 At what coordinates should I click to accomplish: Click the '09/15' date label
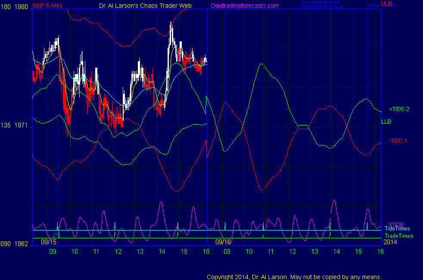[x=49, y=242]
